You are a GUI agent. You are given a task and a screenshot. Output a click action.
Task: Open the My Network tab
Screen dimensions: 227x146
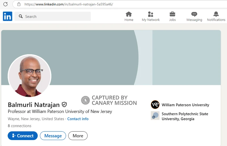click(151, 17)
